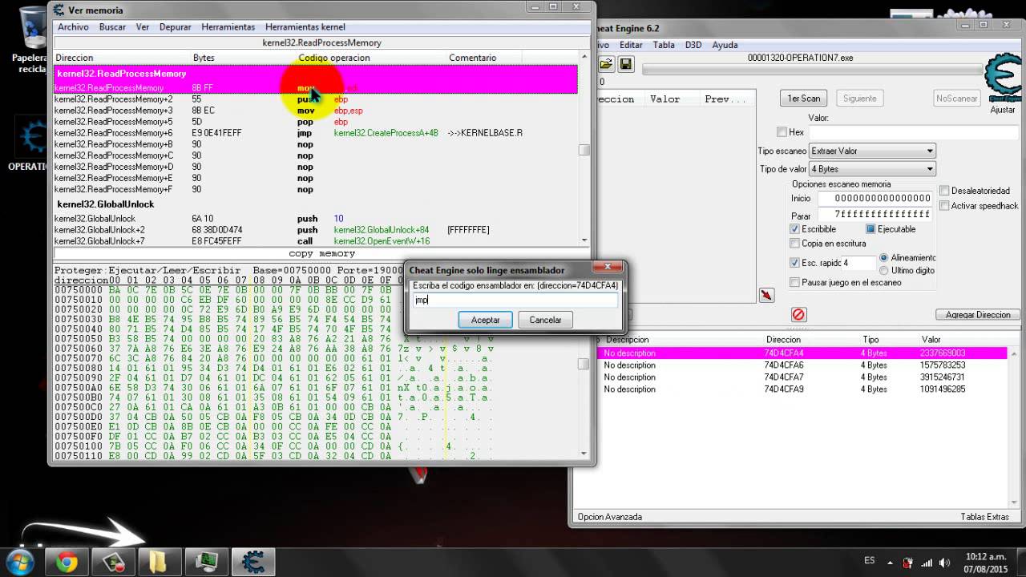Click the network signal tray icon

[927, 562]
